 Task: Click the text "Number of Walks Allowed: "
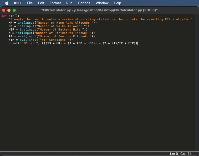coord(61,26)
